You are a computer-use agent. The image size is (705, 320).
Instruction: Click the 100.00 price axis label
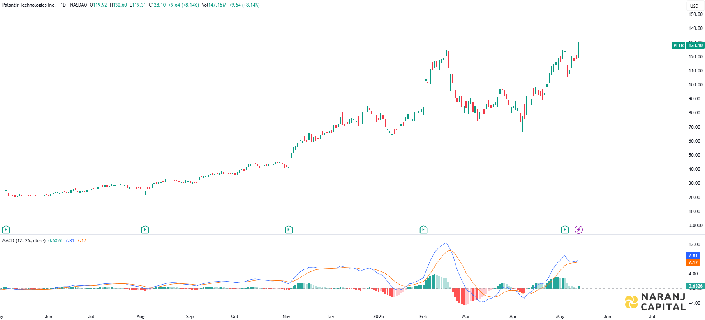696,85
